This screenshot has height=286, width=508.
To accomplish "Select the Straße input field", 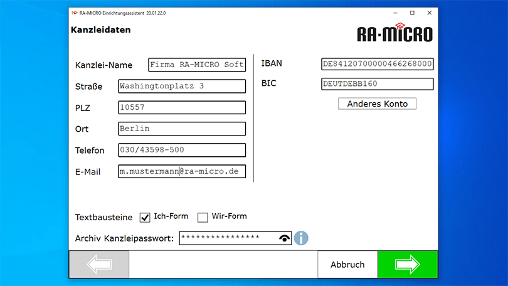I will point(182,86).
